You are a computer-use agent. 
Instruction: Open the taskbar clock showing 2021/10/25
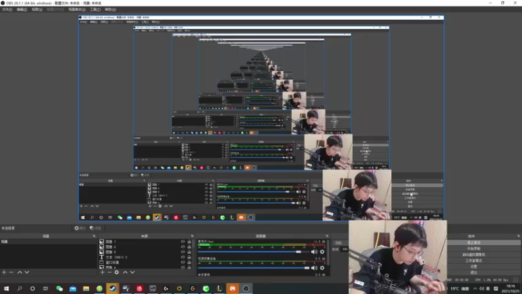pos(510,289)
